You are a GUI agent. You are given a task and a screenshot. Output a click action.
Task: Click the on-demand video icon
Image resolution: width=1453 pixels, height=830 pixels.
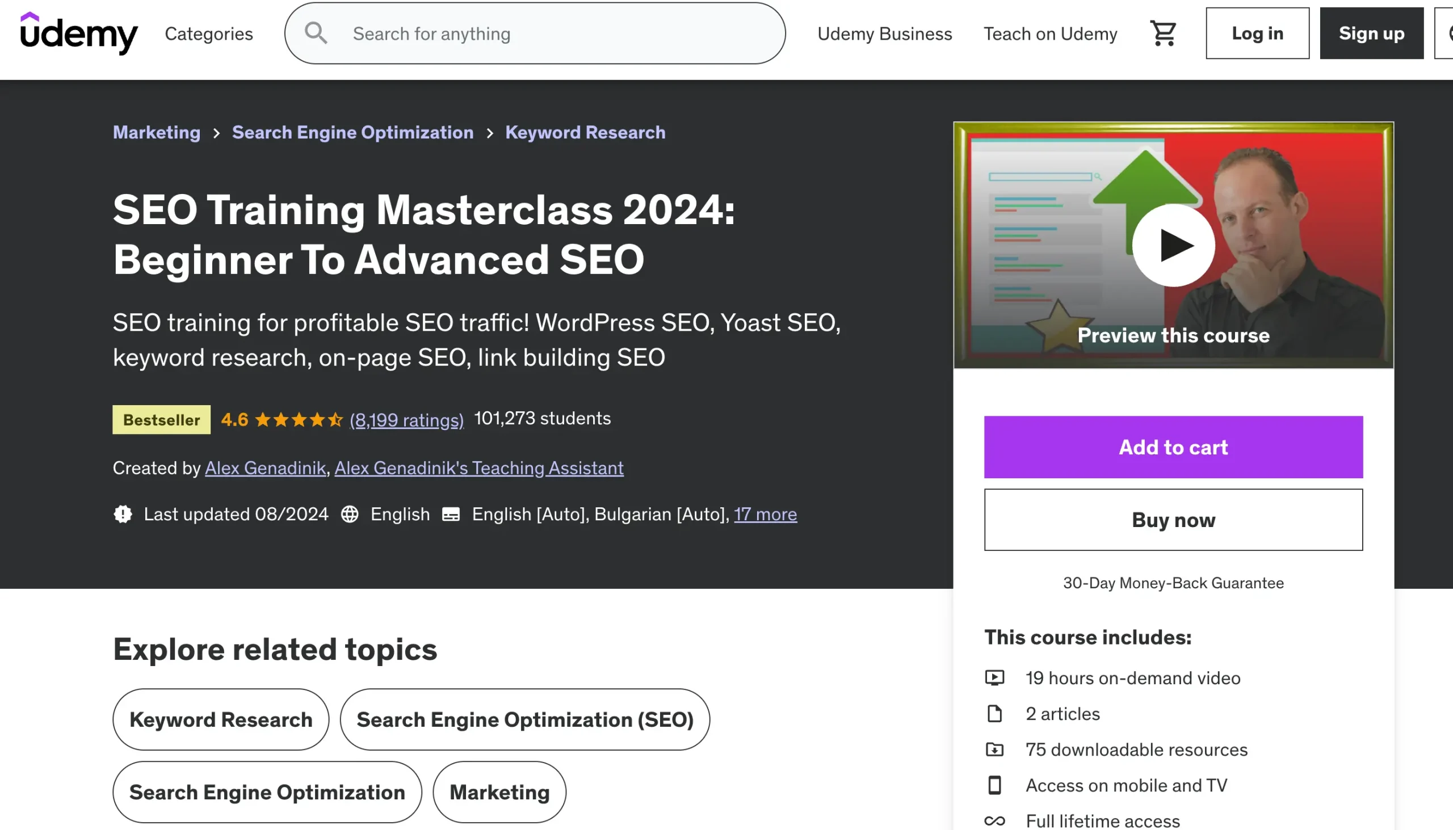pos(994,678)
